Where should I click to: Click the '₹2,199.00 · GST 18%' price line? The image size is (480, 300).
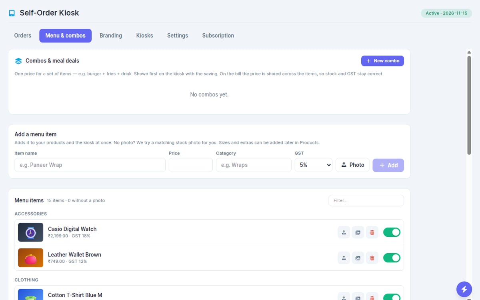pos(69,236)
